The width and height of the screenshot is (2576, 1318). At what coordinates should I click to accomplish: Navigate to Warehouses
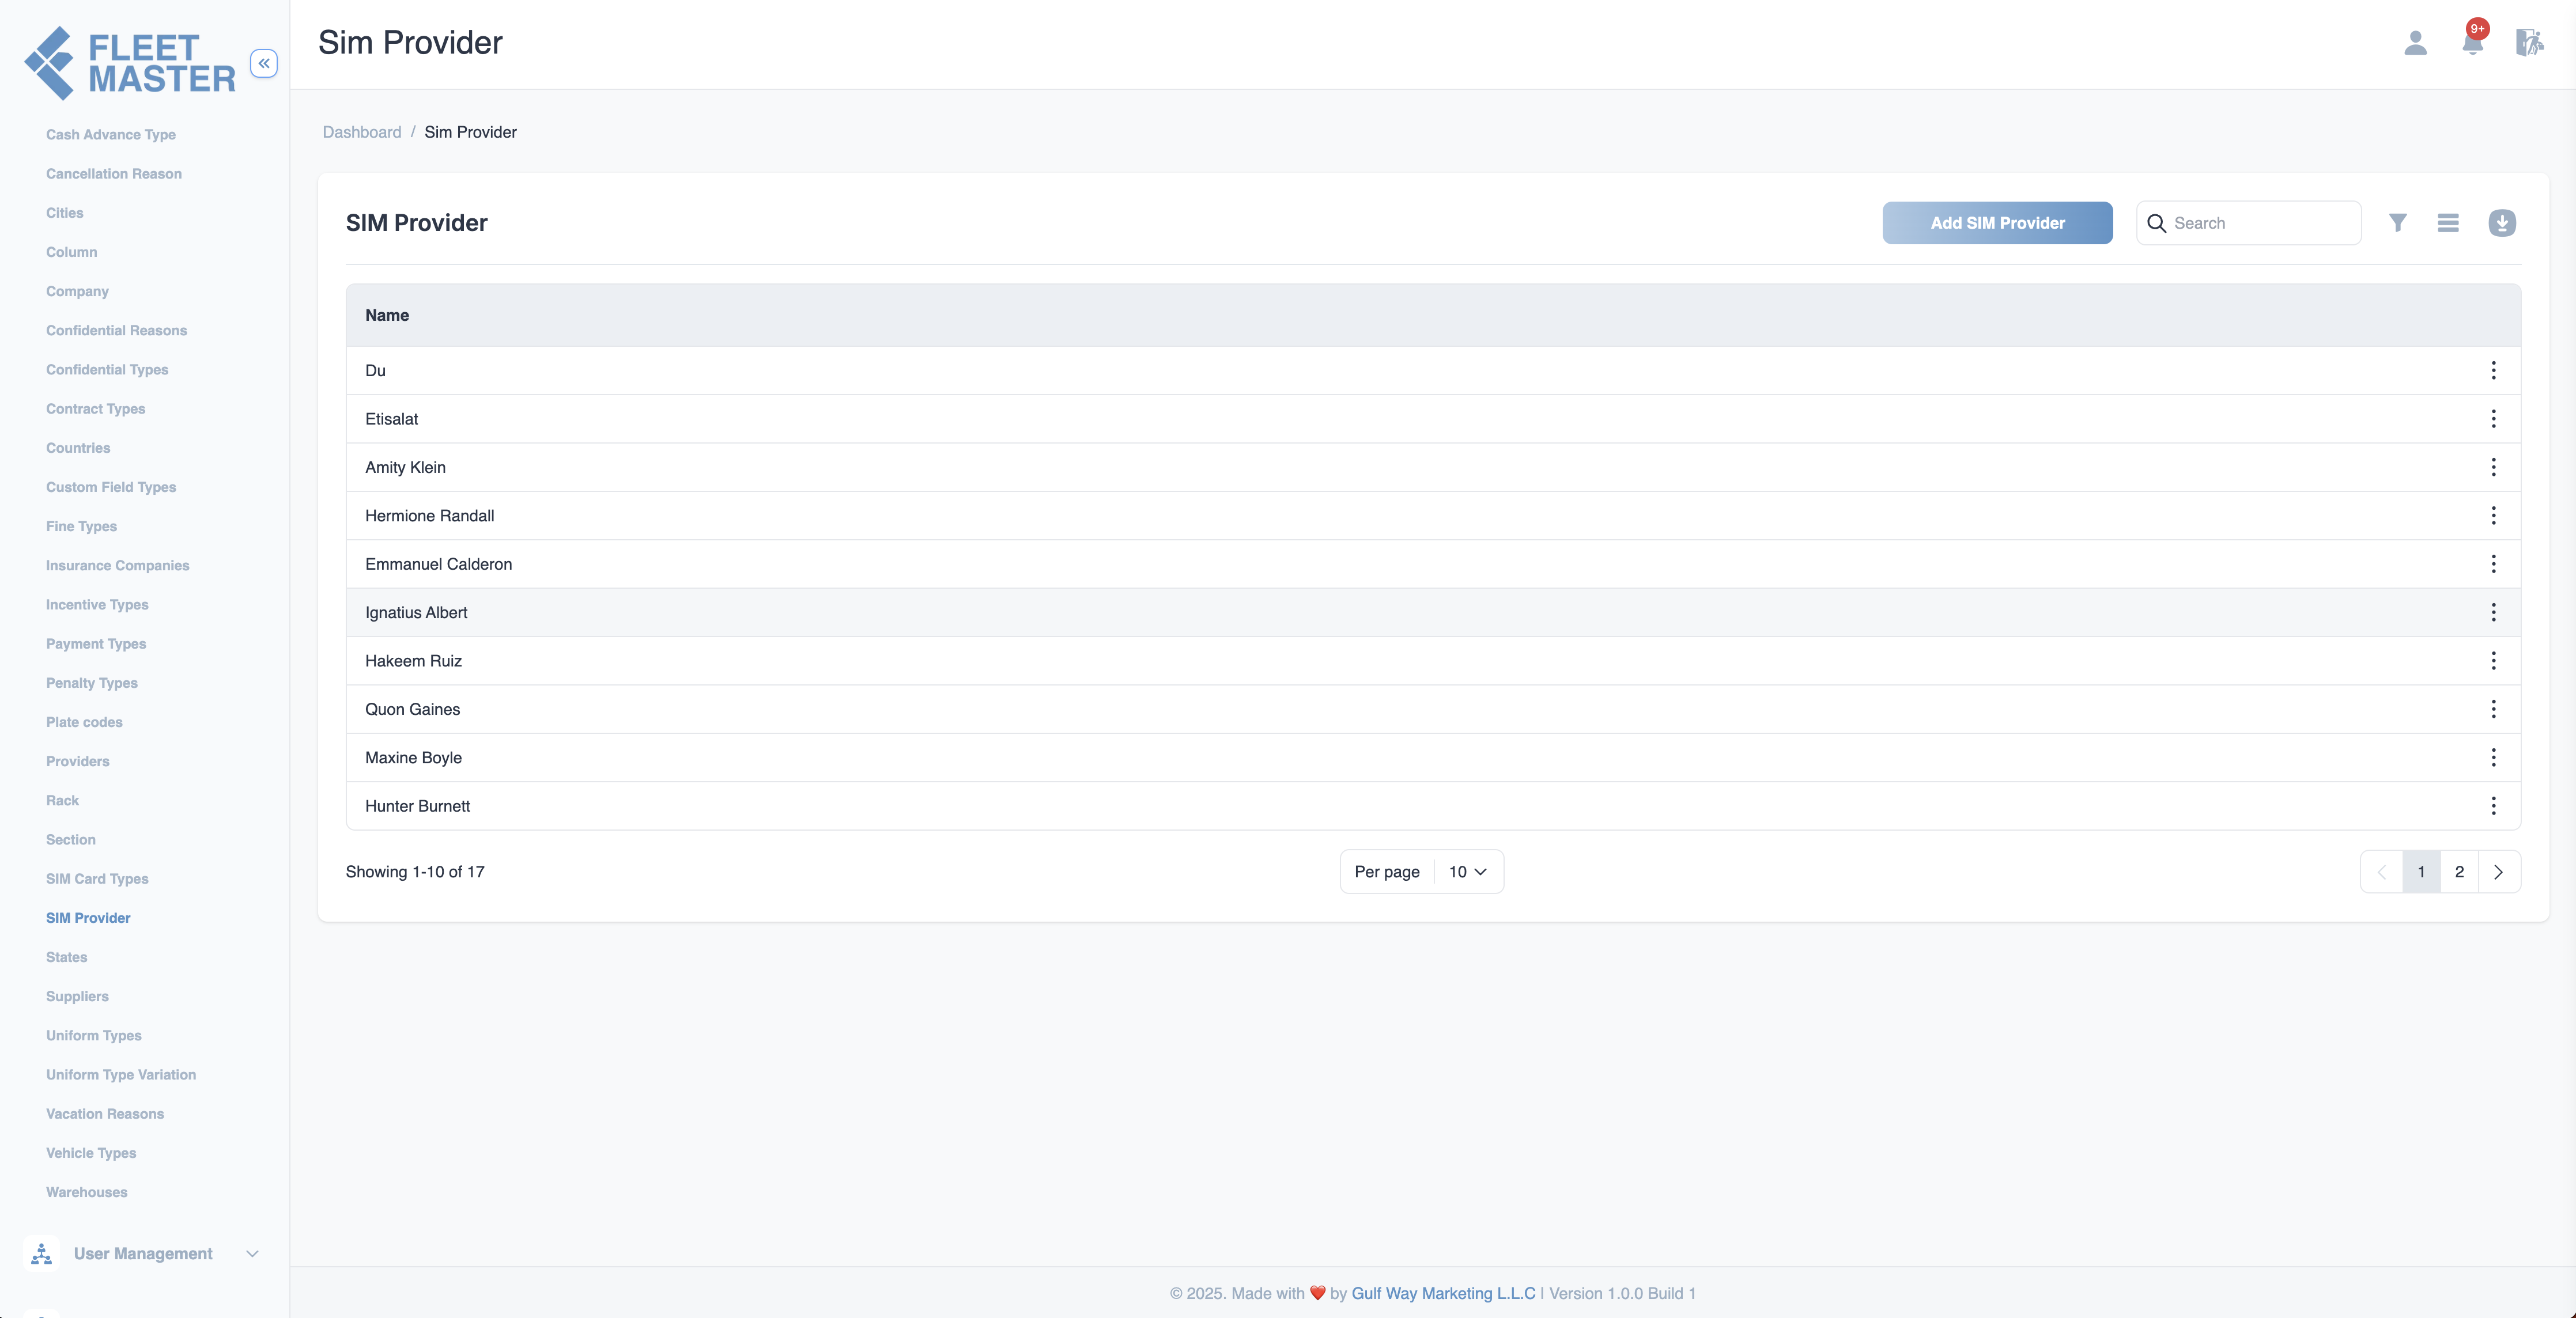click(87, 1192)
